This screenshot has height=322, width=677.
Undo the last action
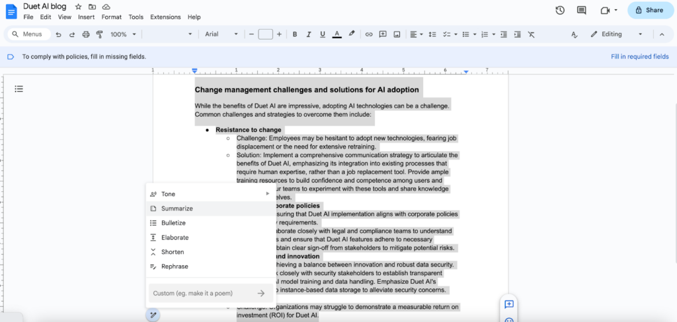point(58,34)
